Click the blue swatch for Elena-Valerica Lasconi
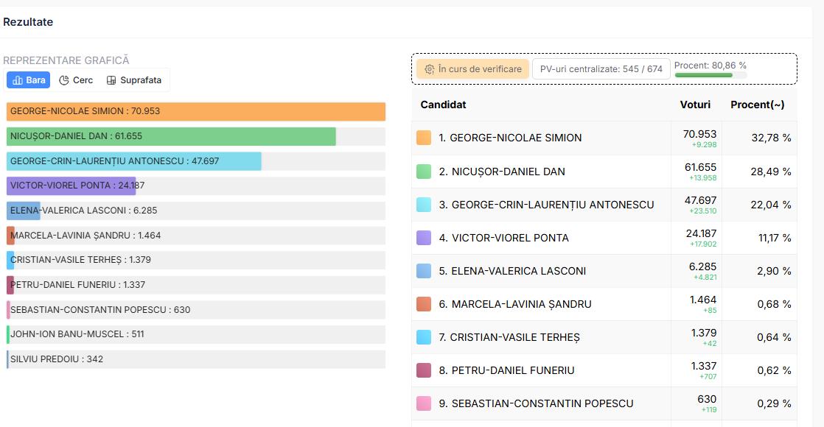 [x=424, y=271]
